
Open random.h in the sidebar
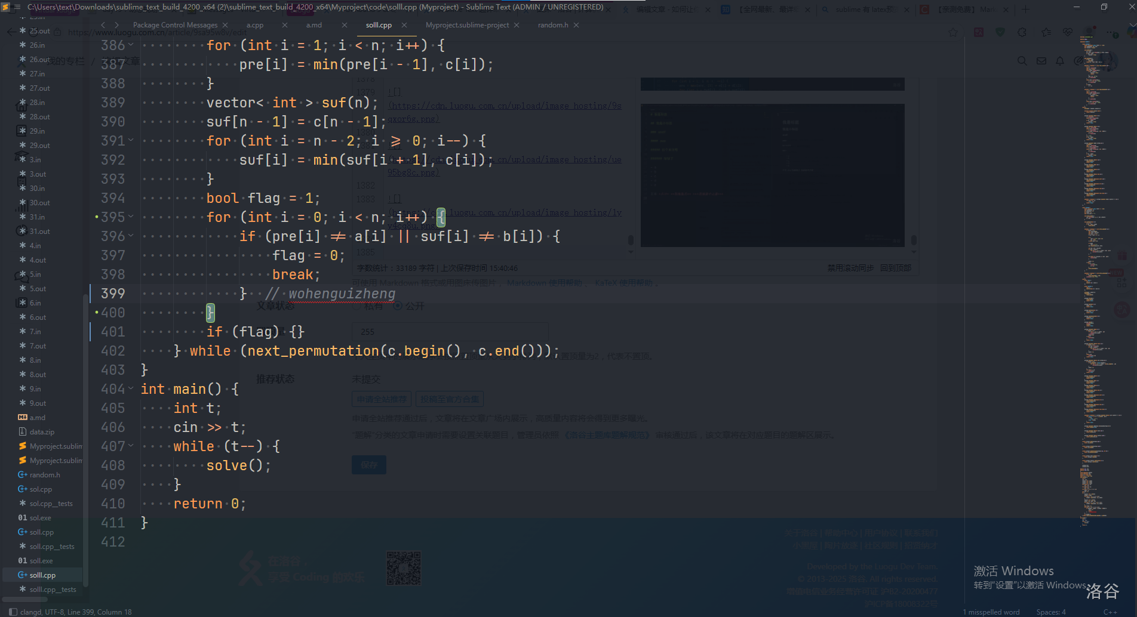pyautogui.click(x=45, y=475)
